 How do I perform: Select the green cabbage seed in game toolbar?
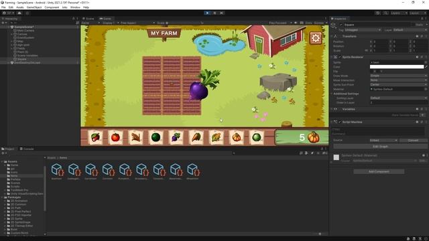pyautogui.click(x=257, y=137)
